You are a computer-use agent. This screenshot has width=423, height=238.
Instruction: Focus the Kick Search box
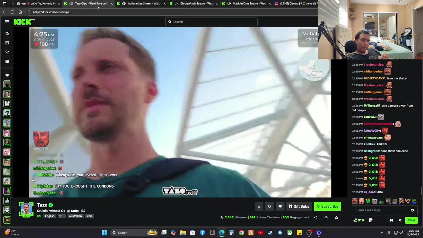pos(211,22)
